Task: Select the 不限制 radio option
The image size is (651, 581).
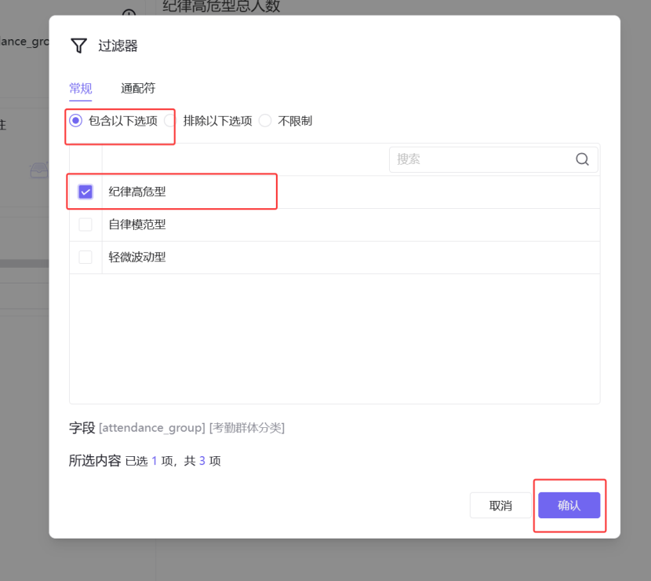Action: (265, 121)
